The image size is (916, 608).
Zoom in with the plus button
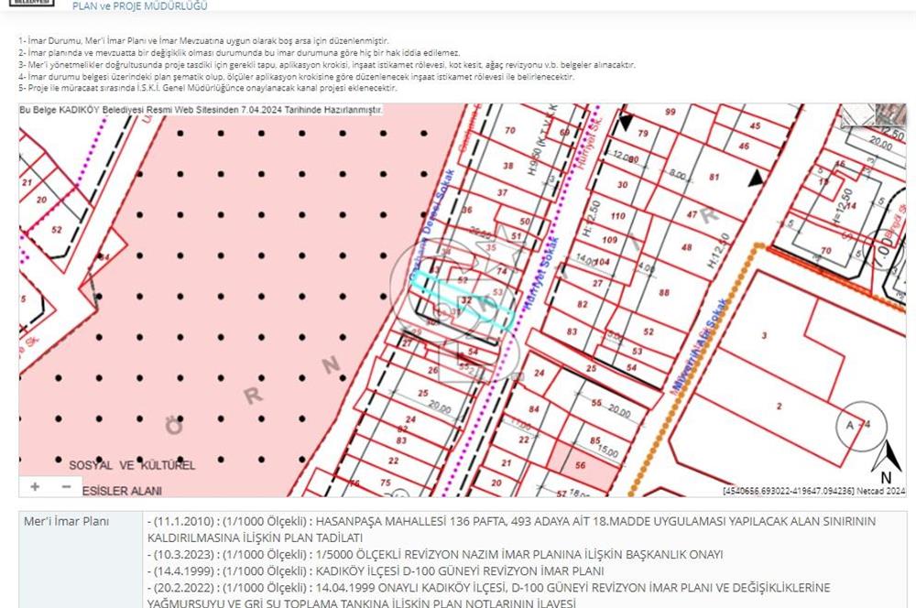click(35, 486)
